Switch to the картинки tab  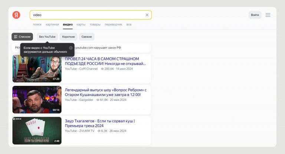(52, 25)
